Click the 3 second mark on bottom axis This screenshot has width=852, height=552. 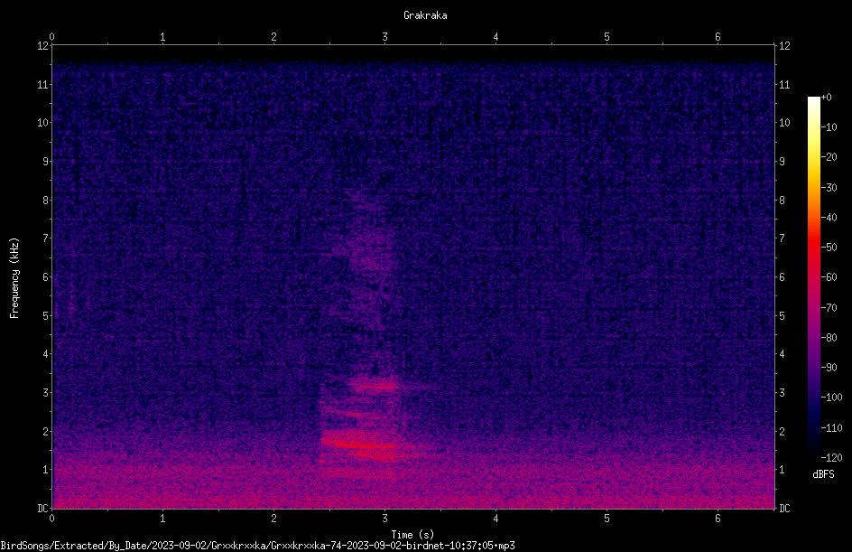pyautogui.click(x=384, y=519)
